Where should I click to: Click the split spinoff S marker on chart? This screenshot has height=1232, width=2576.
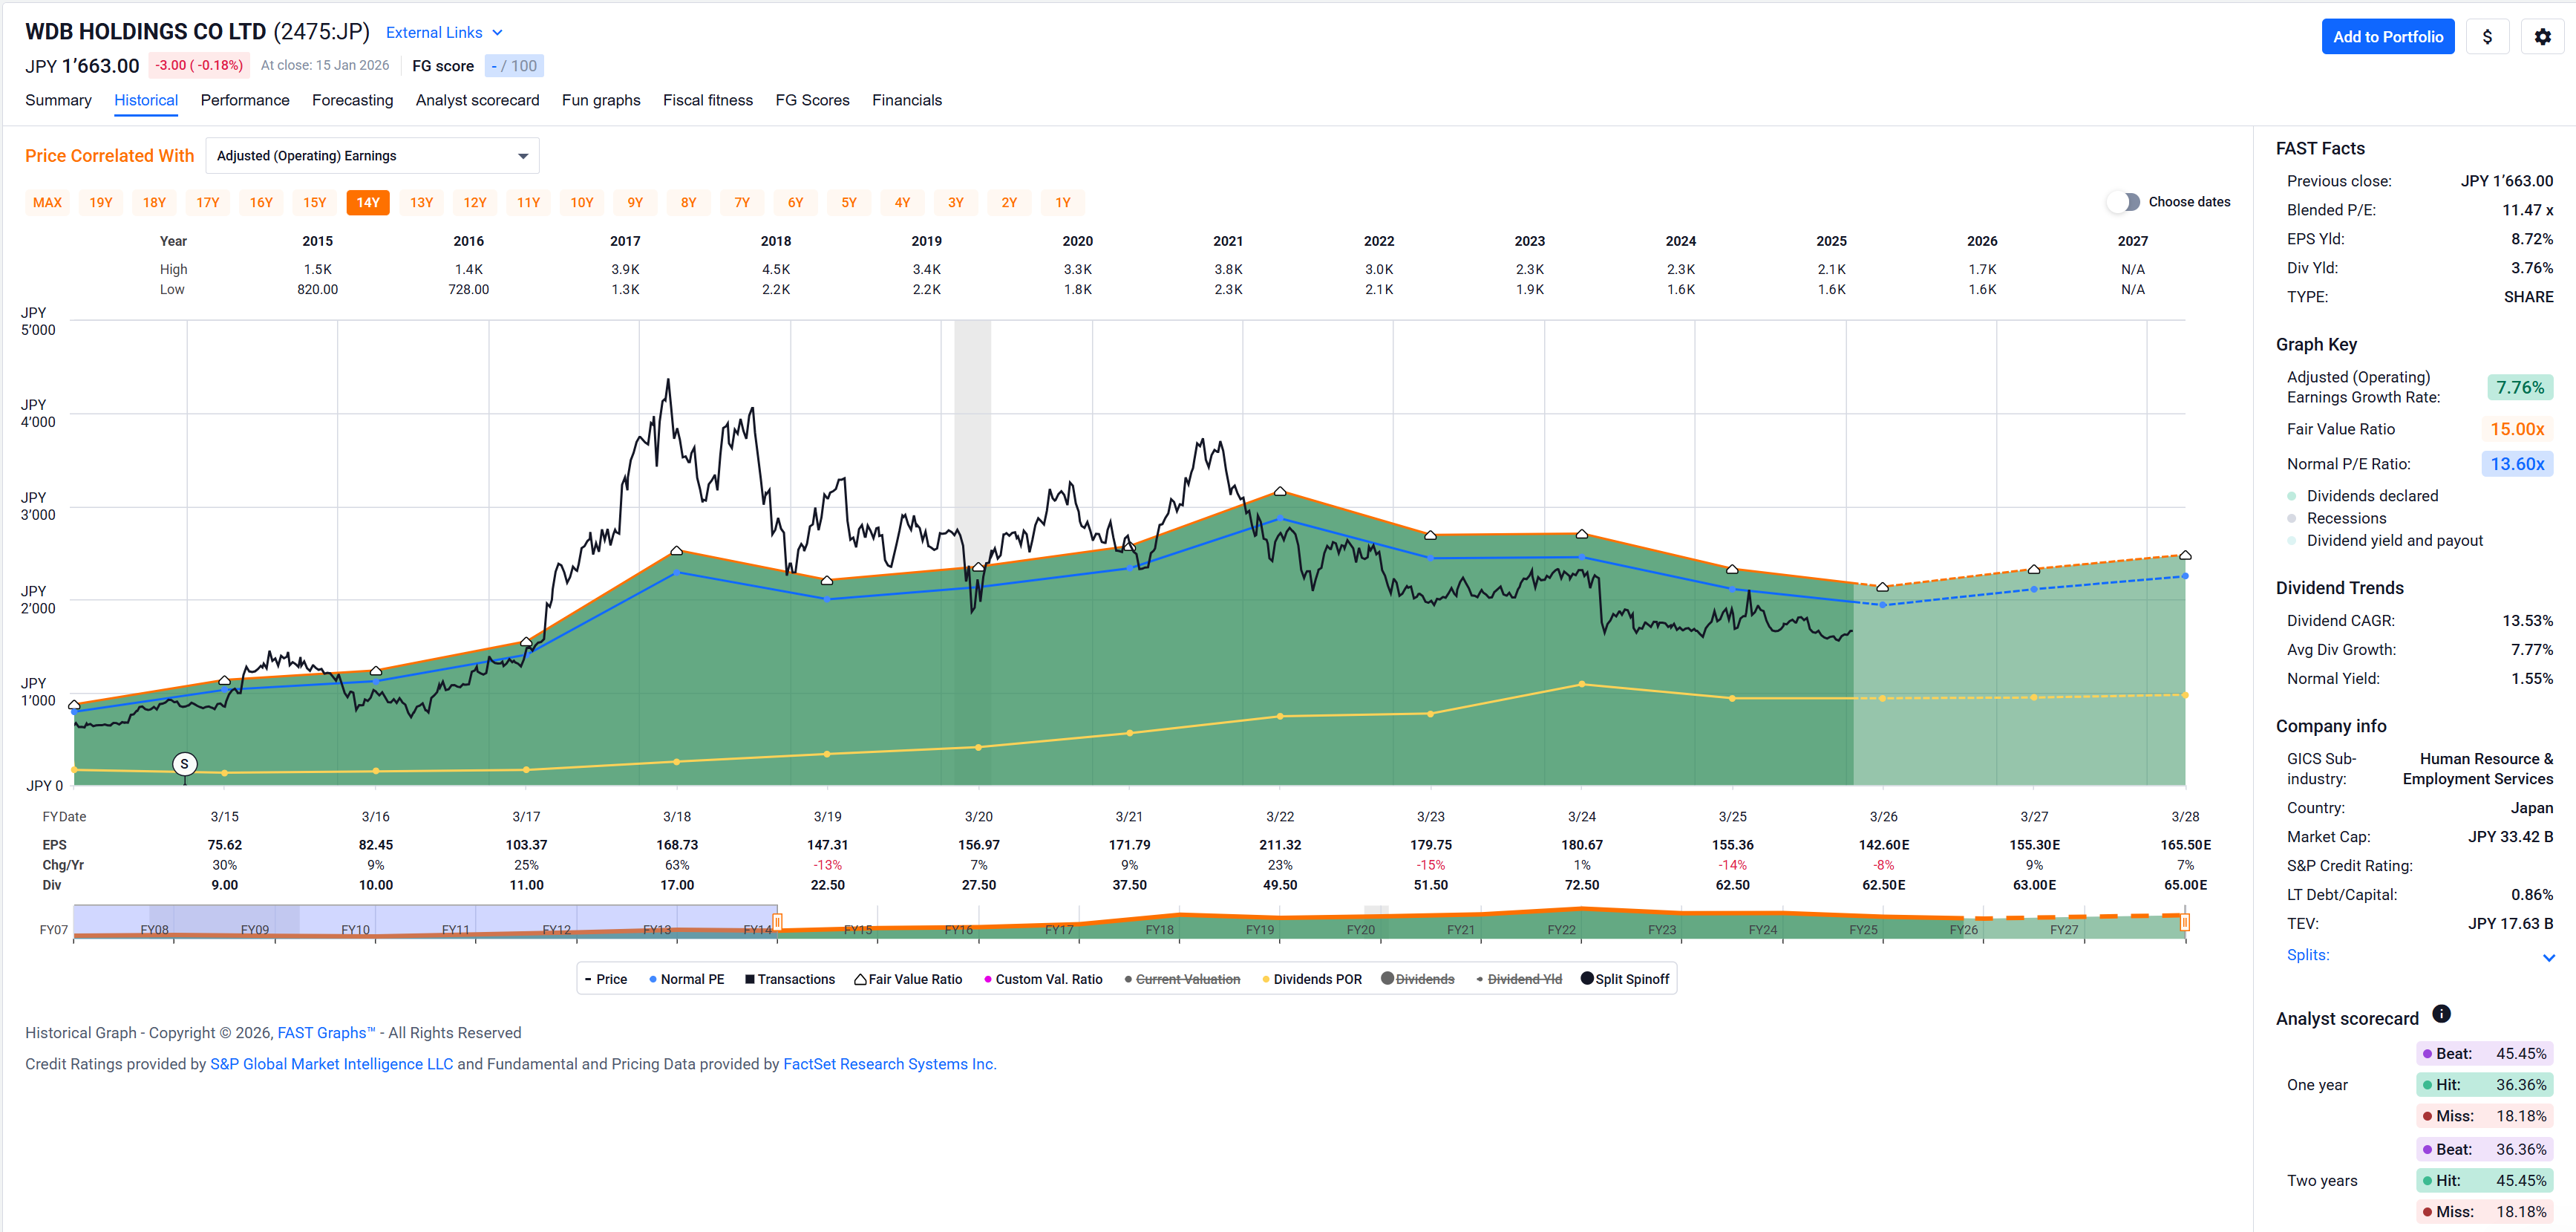[184, 764]
